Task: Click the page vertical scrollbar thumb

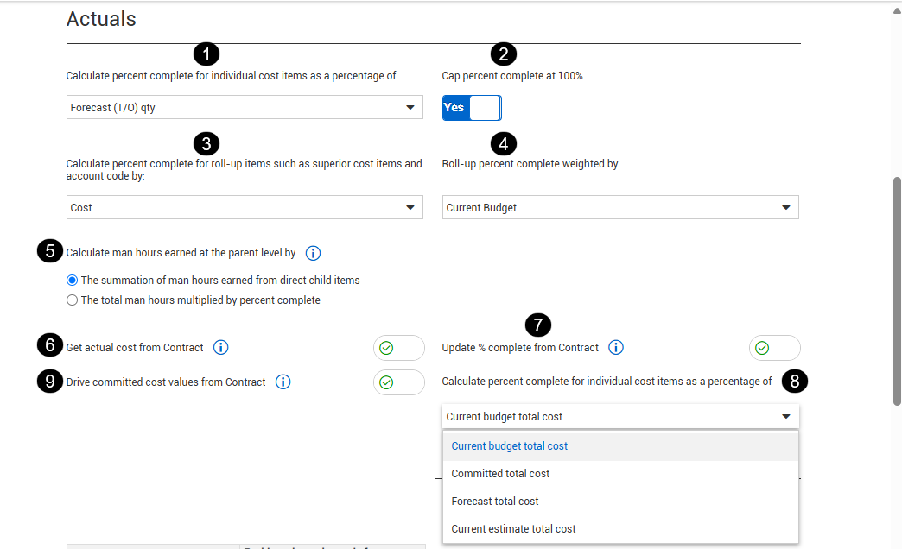Action: [897, 289]
